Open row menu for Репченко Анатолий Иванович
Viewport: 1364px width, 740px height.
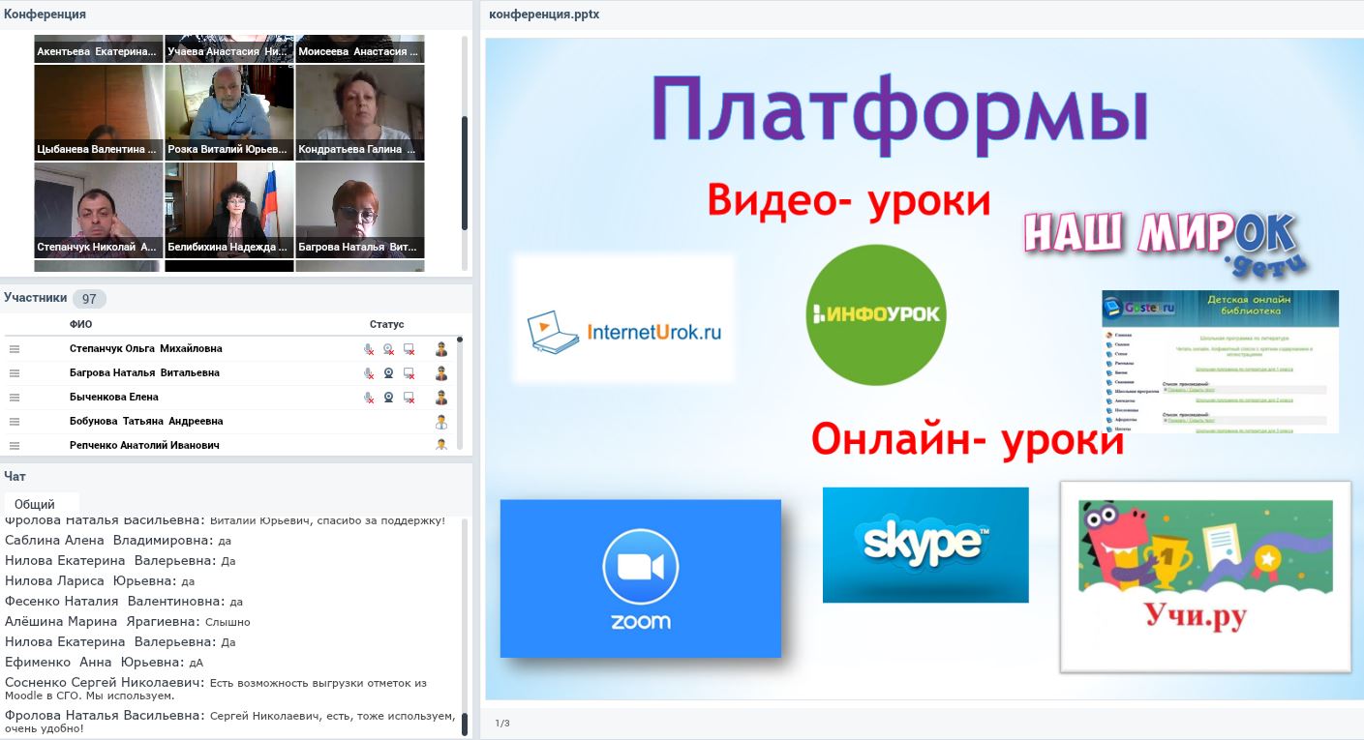click(x=15, y=445)
